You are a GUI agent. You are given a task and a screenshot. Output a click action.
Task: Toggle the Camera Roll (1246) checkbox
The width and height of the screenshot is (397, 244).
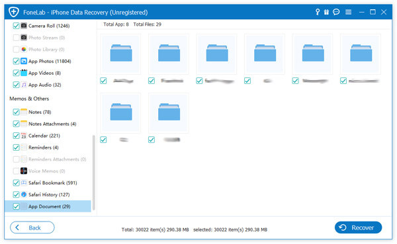tap(16, 26)
